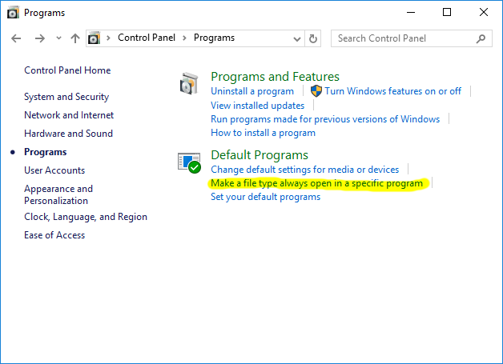Open the recent locations dropdown chevron
503x364 pixels.
coord(58,38)
